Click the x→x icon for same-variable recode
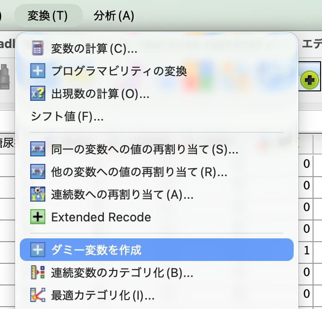 (38, 149)
